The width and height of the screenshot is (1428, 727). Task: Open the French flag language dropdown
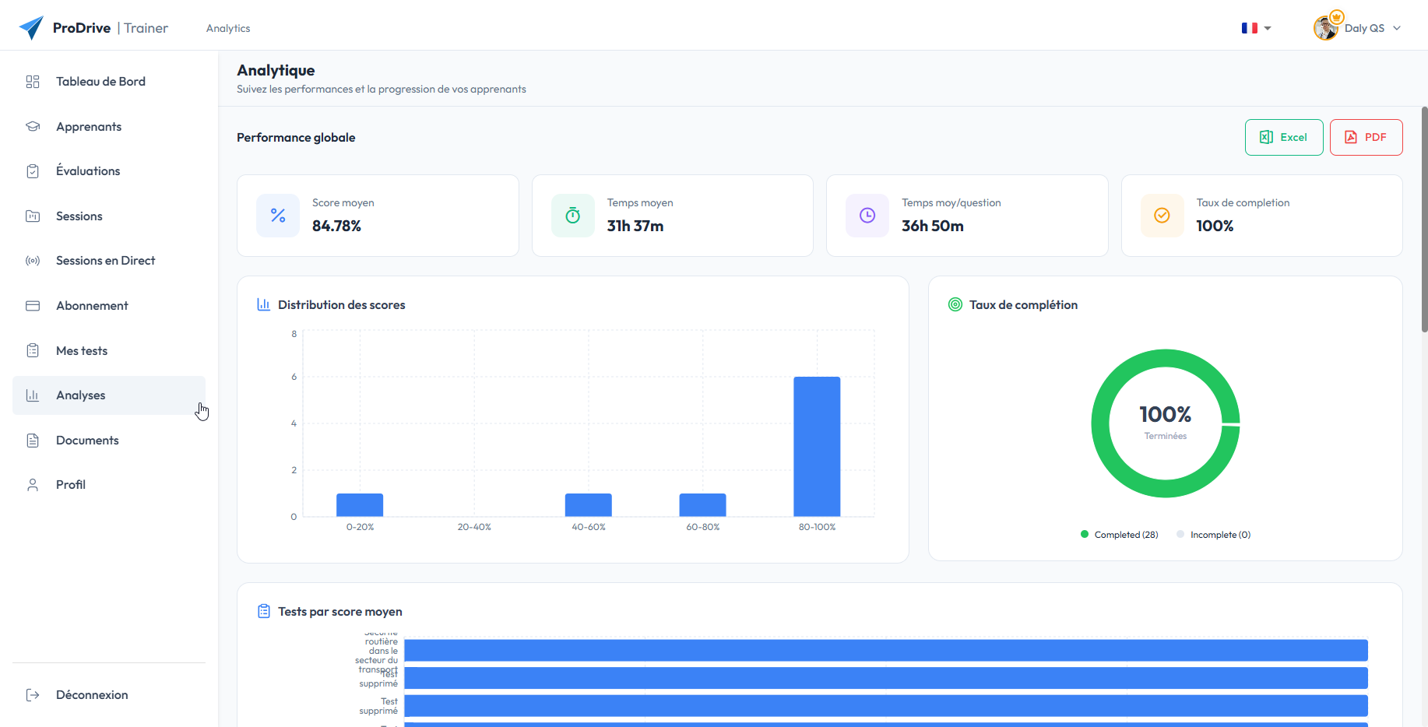point(1256,28)
